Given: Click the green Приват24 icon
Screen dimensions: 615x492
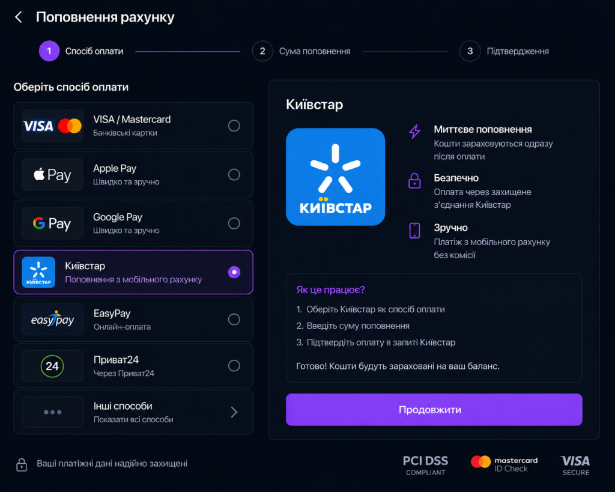Looking at the screenshot, I should click(x=53, y=366).
